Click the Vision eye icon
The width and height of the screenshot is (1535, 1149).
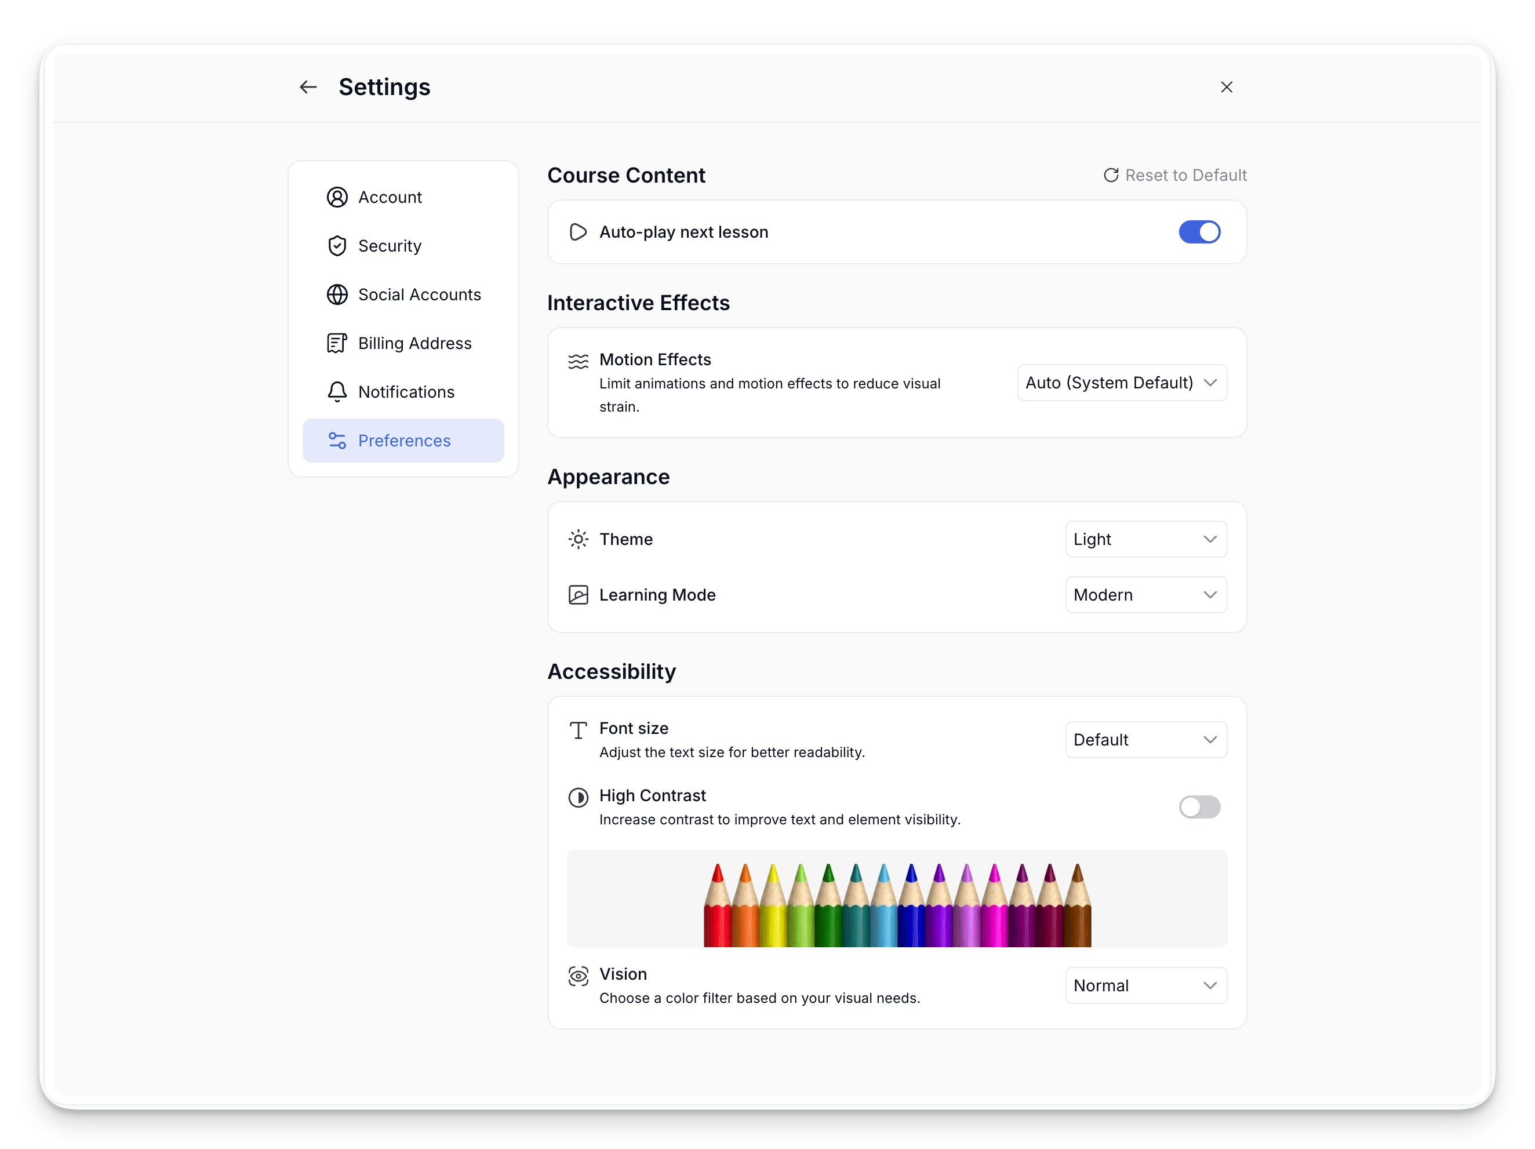(578, 976)
